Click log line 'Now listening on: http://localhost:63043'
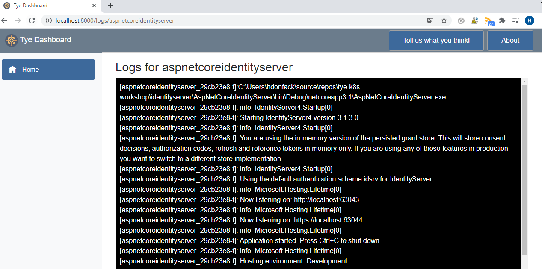 pos(239,200)
